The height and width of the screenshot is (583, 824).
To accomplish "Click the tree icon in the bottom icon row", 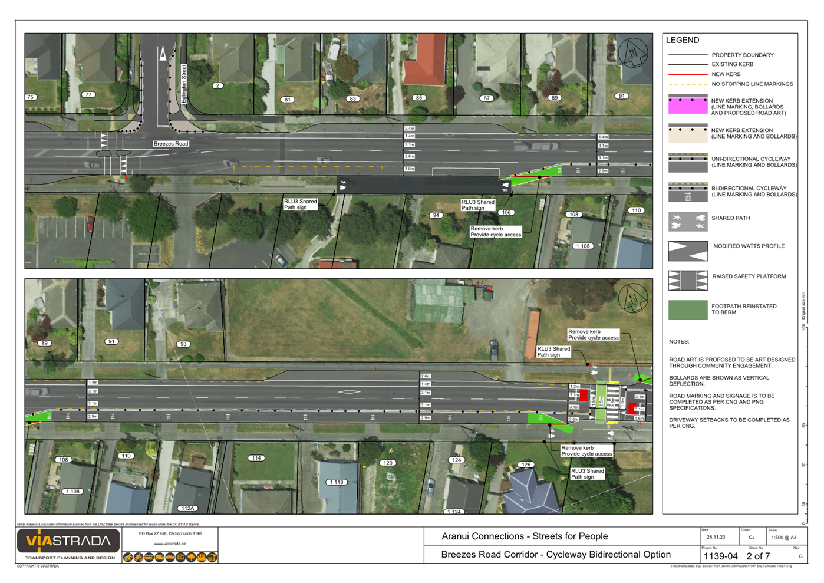I will 190,556.
